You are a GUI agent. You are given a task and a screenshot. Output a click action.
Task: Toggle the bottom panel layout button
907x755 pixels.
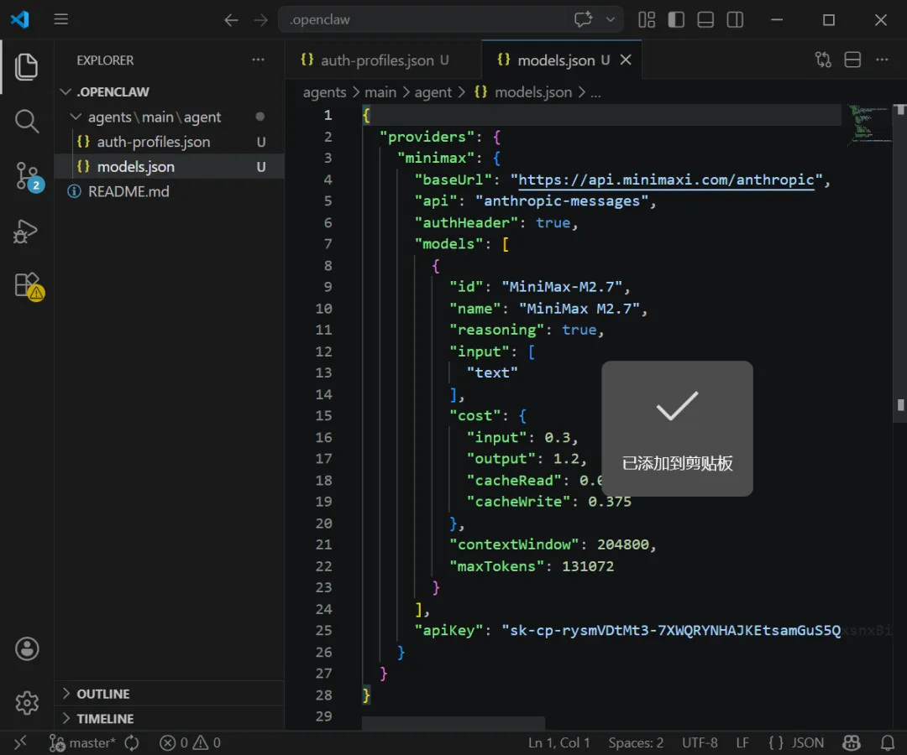coord(705,20)
